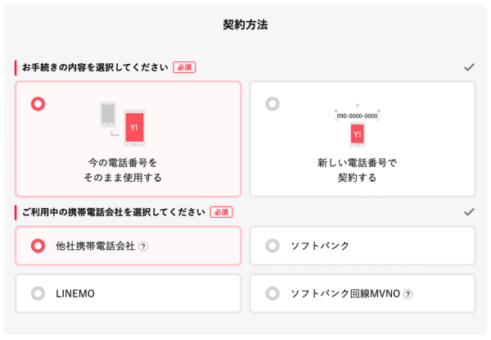Select the 今の電話番号をそのまま使用する radio button
Viewport: 491px width, 340px height.
click(x=38, y=104)
